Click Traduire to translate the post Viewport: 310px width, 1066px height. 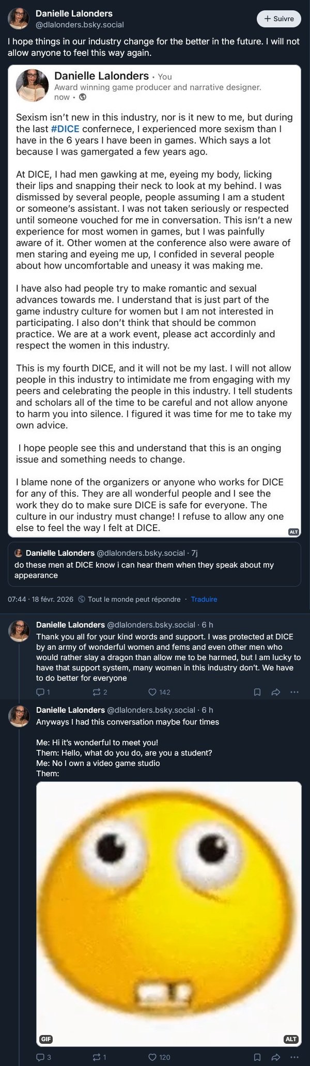click(204, 599)
